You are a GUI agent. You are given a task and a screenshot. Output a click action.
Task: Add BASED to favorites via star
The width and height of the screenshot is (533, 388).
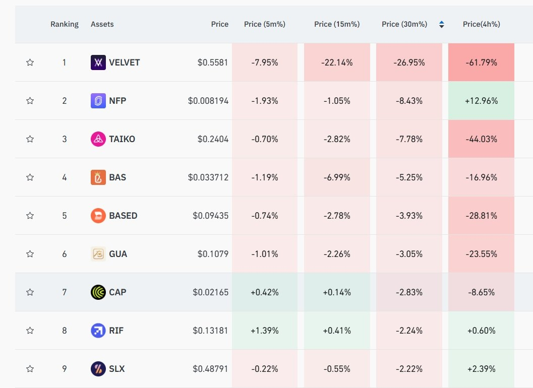point(30,216)
